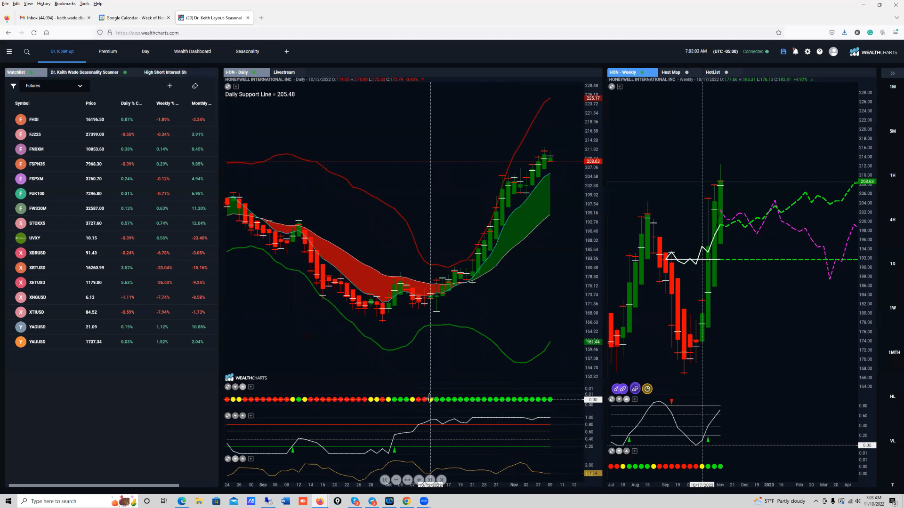Select the 4H timeframe button
904x508 pixels.
[x=893, y=220]
